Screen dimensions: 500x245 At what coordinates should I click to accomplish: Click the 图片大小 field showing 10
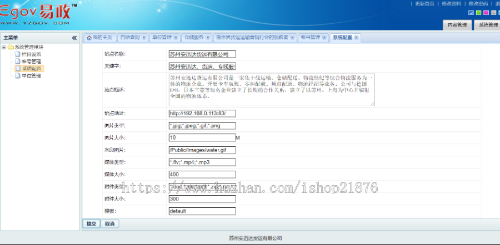202,138
